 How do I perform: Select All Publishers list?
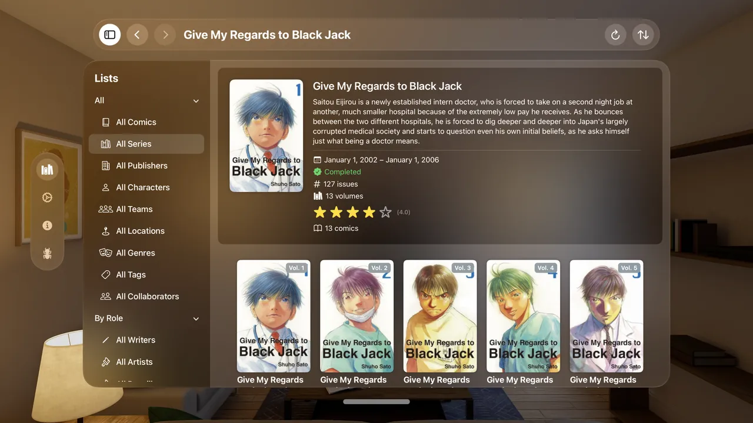[146, 166]
